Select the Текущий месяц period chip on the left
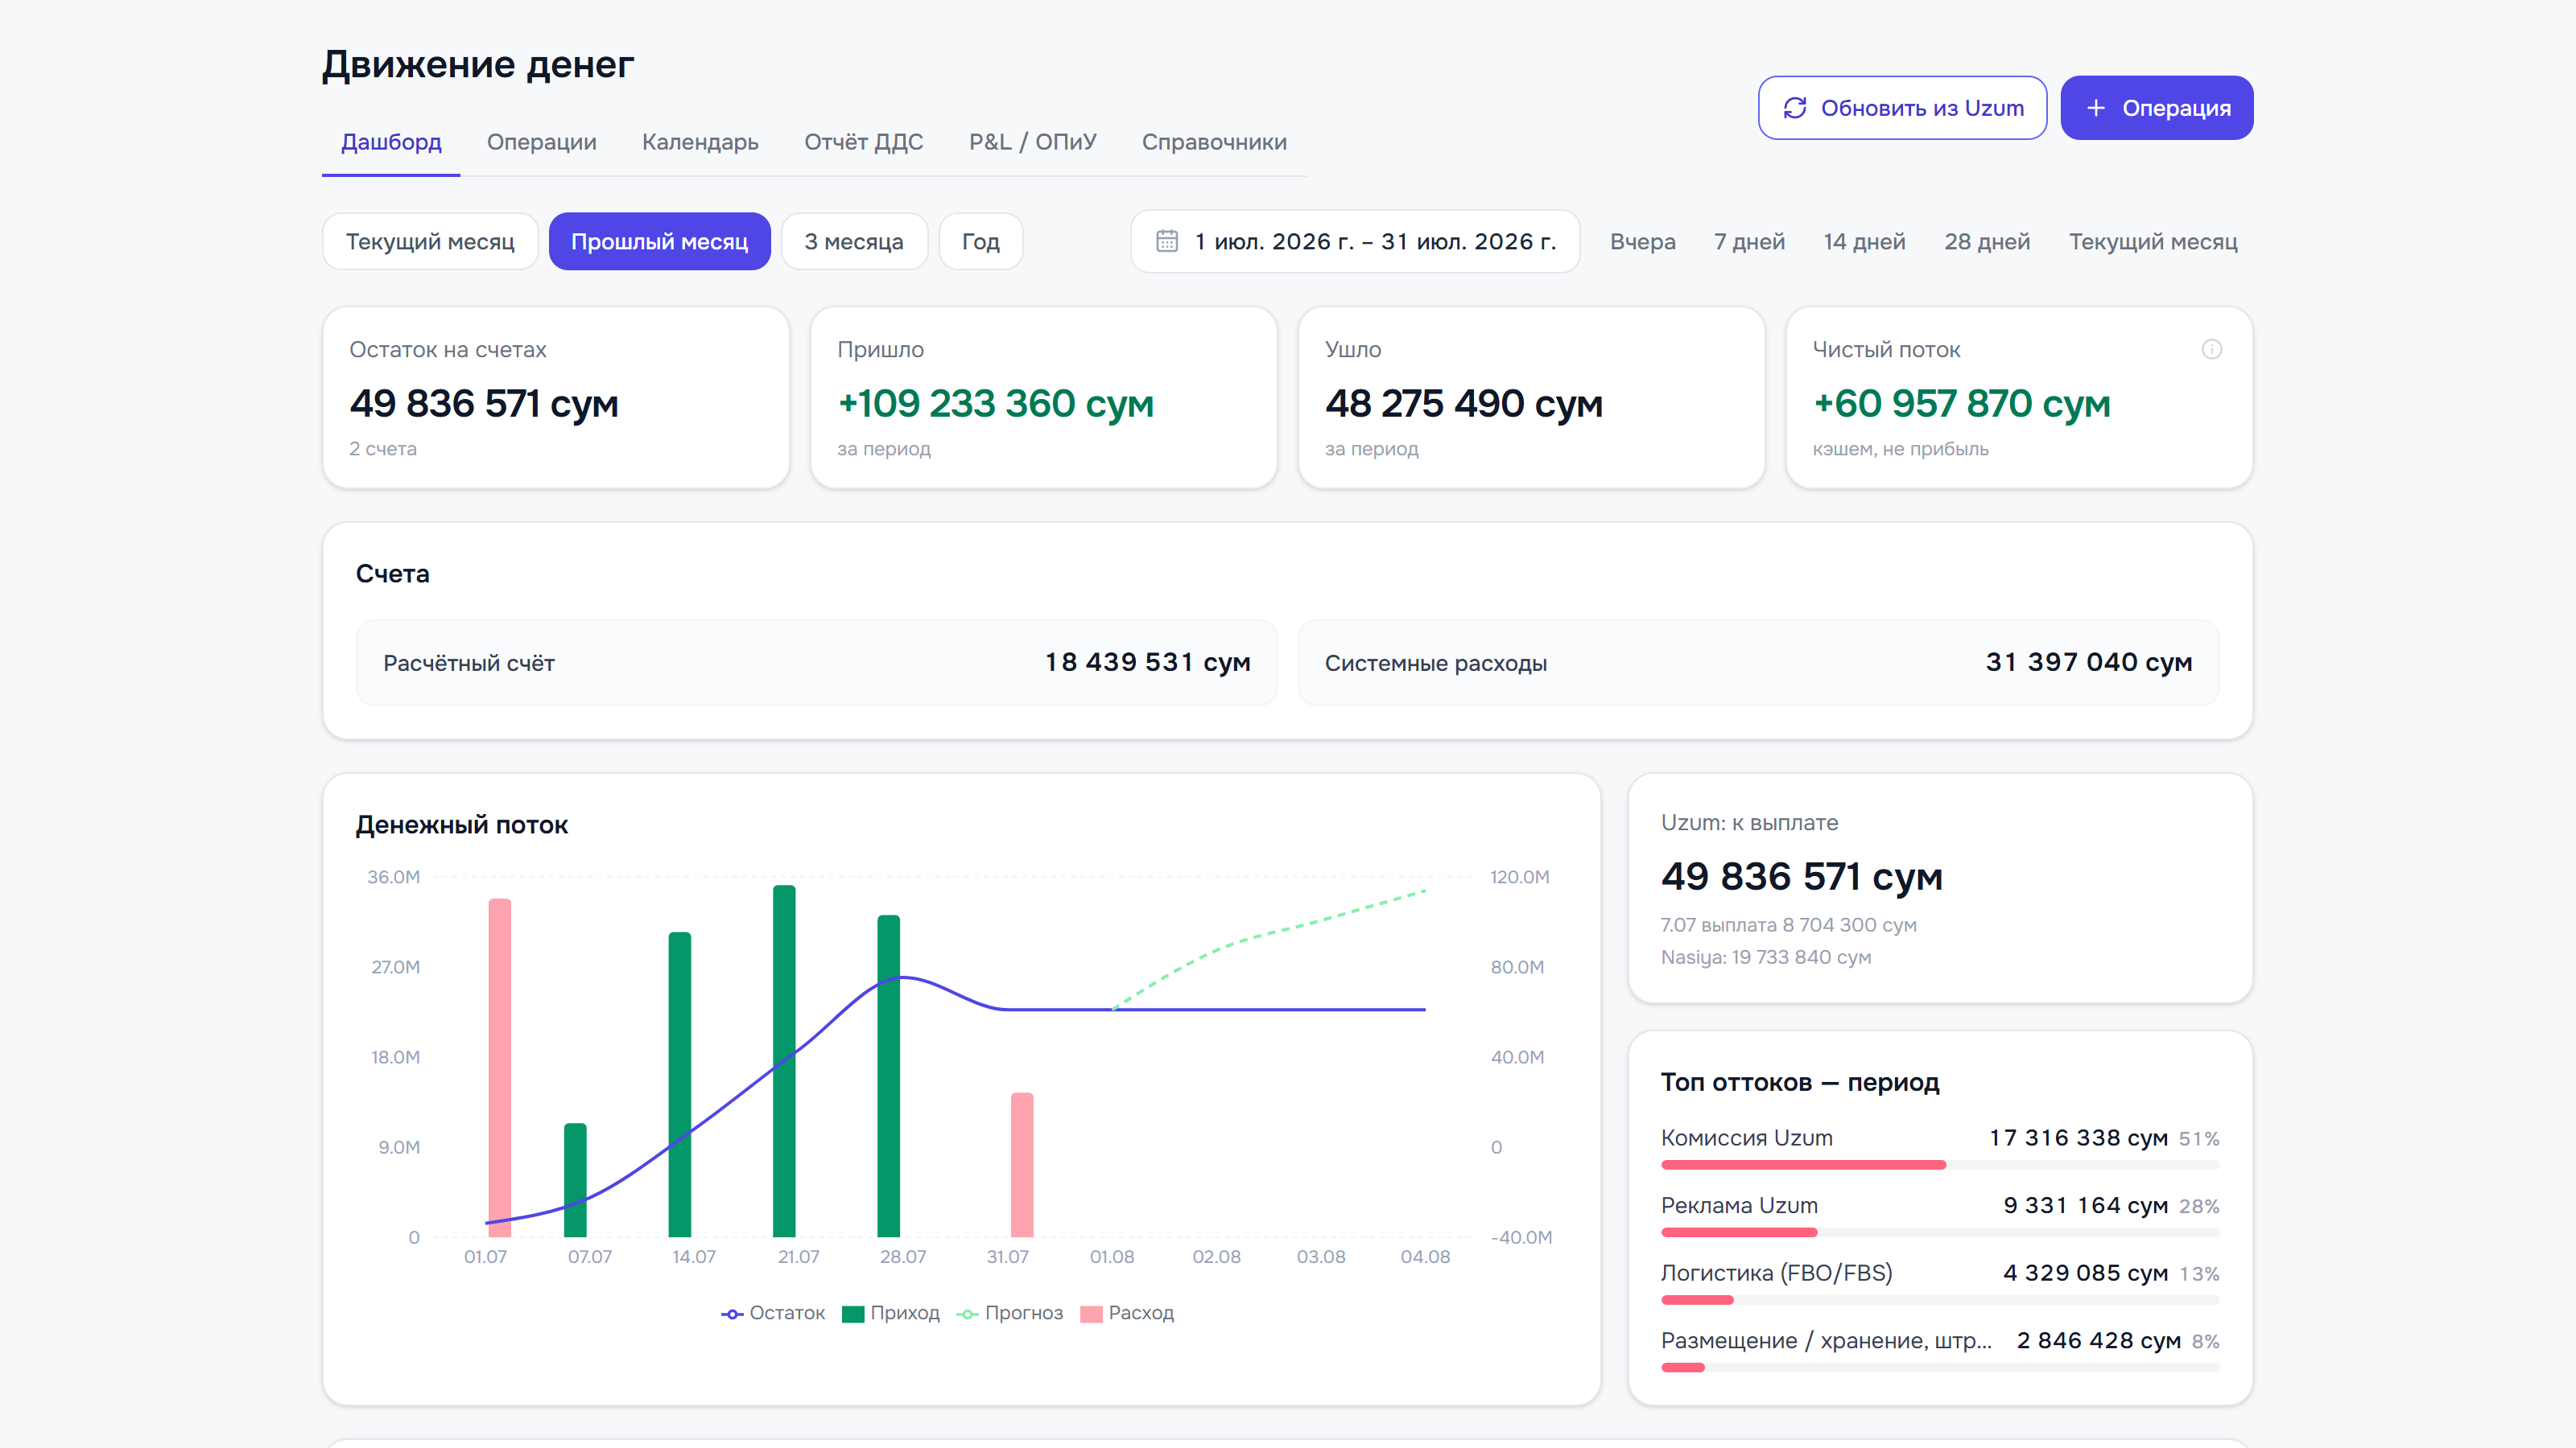The height and width of the screenshot is (1448, 2576). pos(430,241)
